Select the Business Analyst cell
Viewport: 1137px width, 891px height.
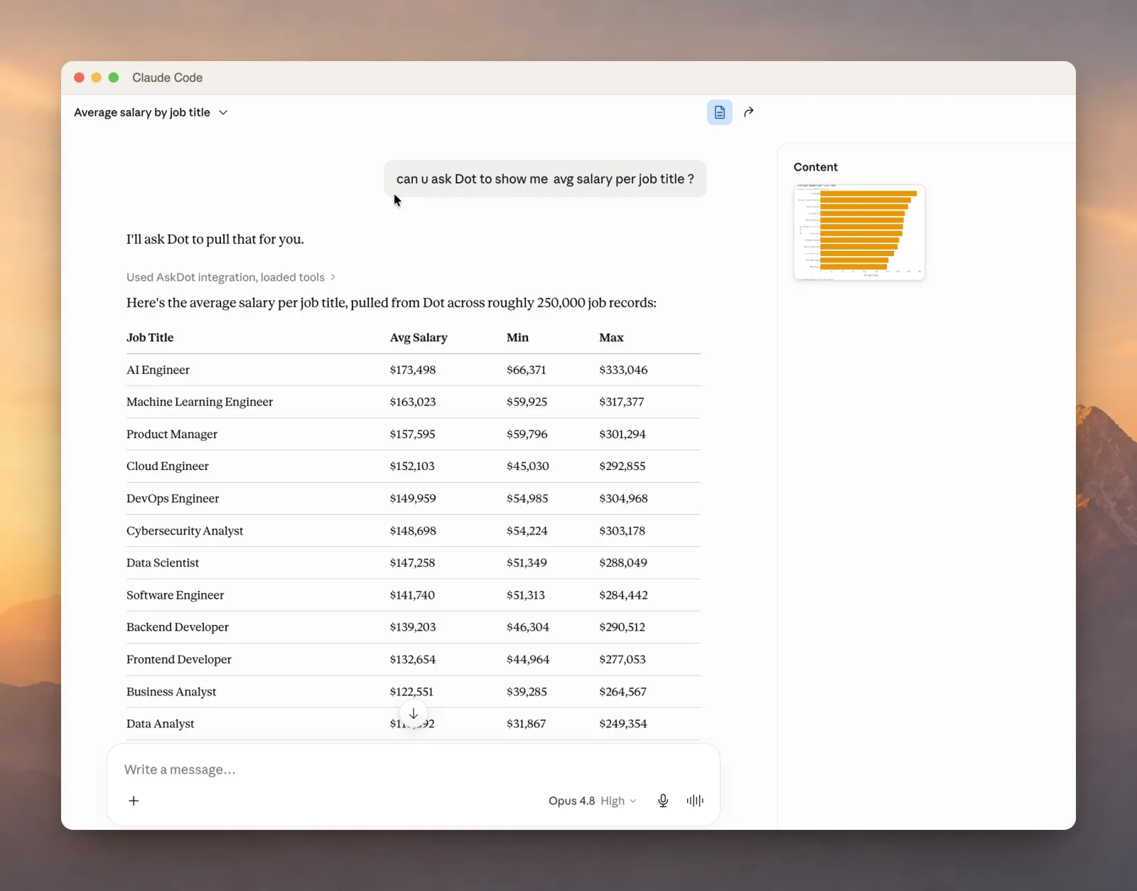coord(171,691)
